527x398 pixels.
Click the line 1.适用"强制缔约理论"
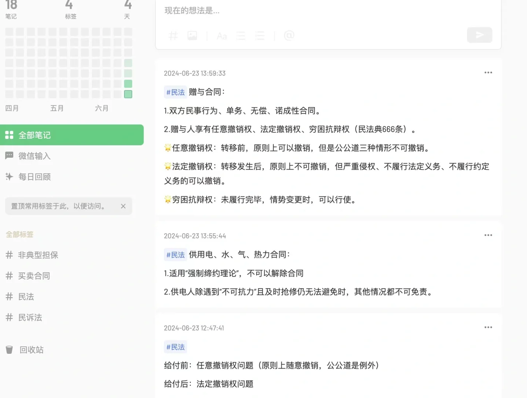(233, 273)
